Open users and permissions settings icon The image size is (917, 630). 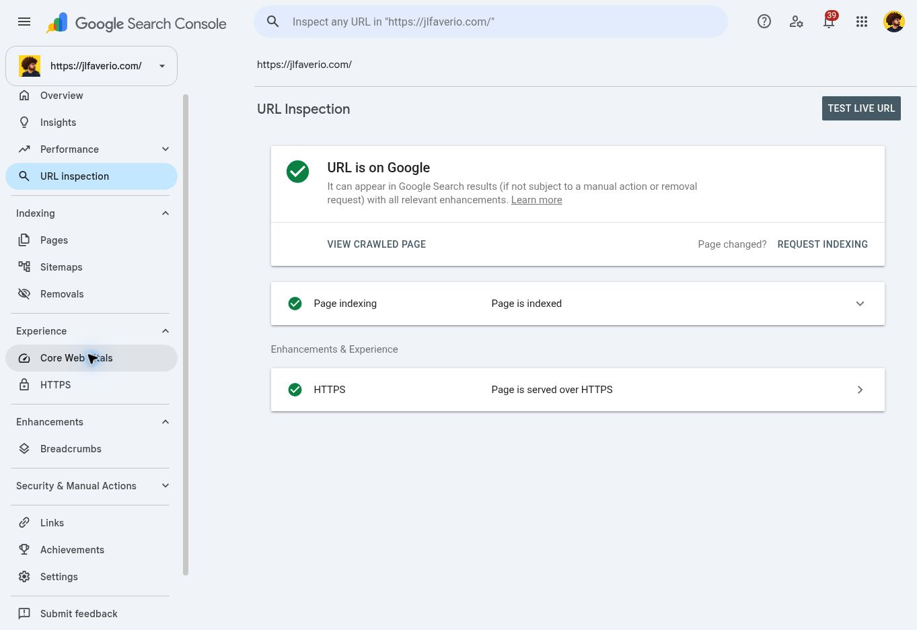click(x=797, y=22)
